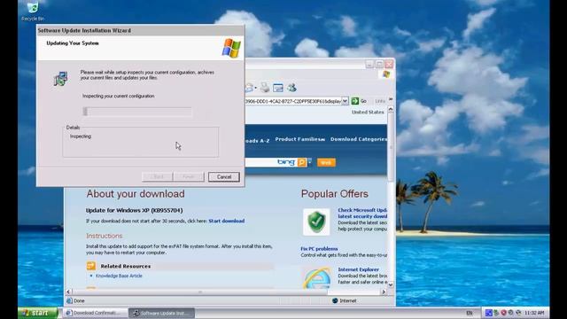This screenshot has height=319, width=567.
Task: Click the green shield security icon
Action: point(316,222)
